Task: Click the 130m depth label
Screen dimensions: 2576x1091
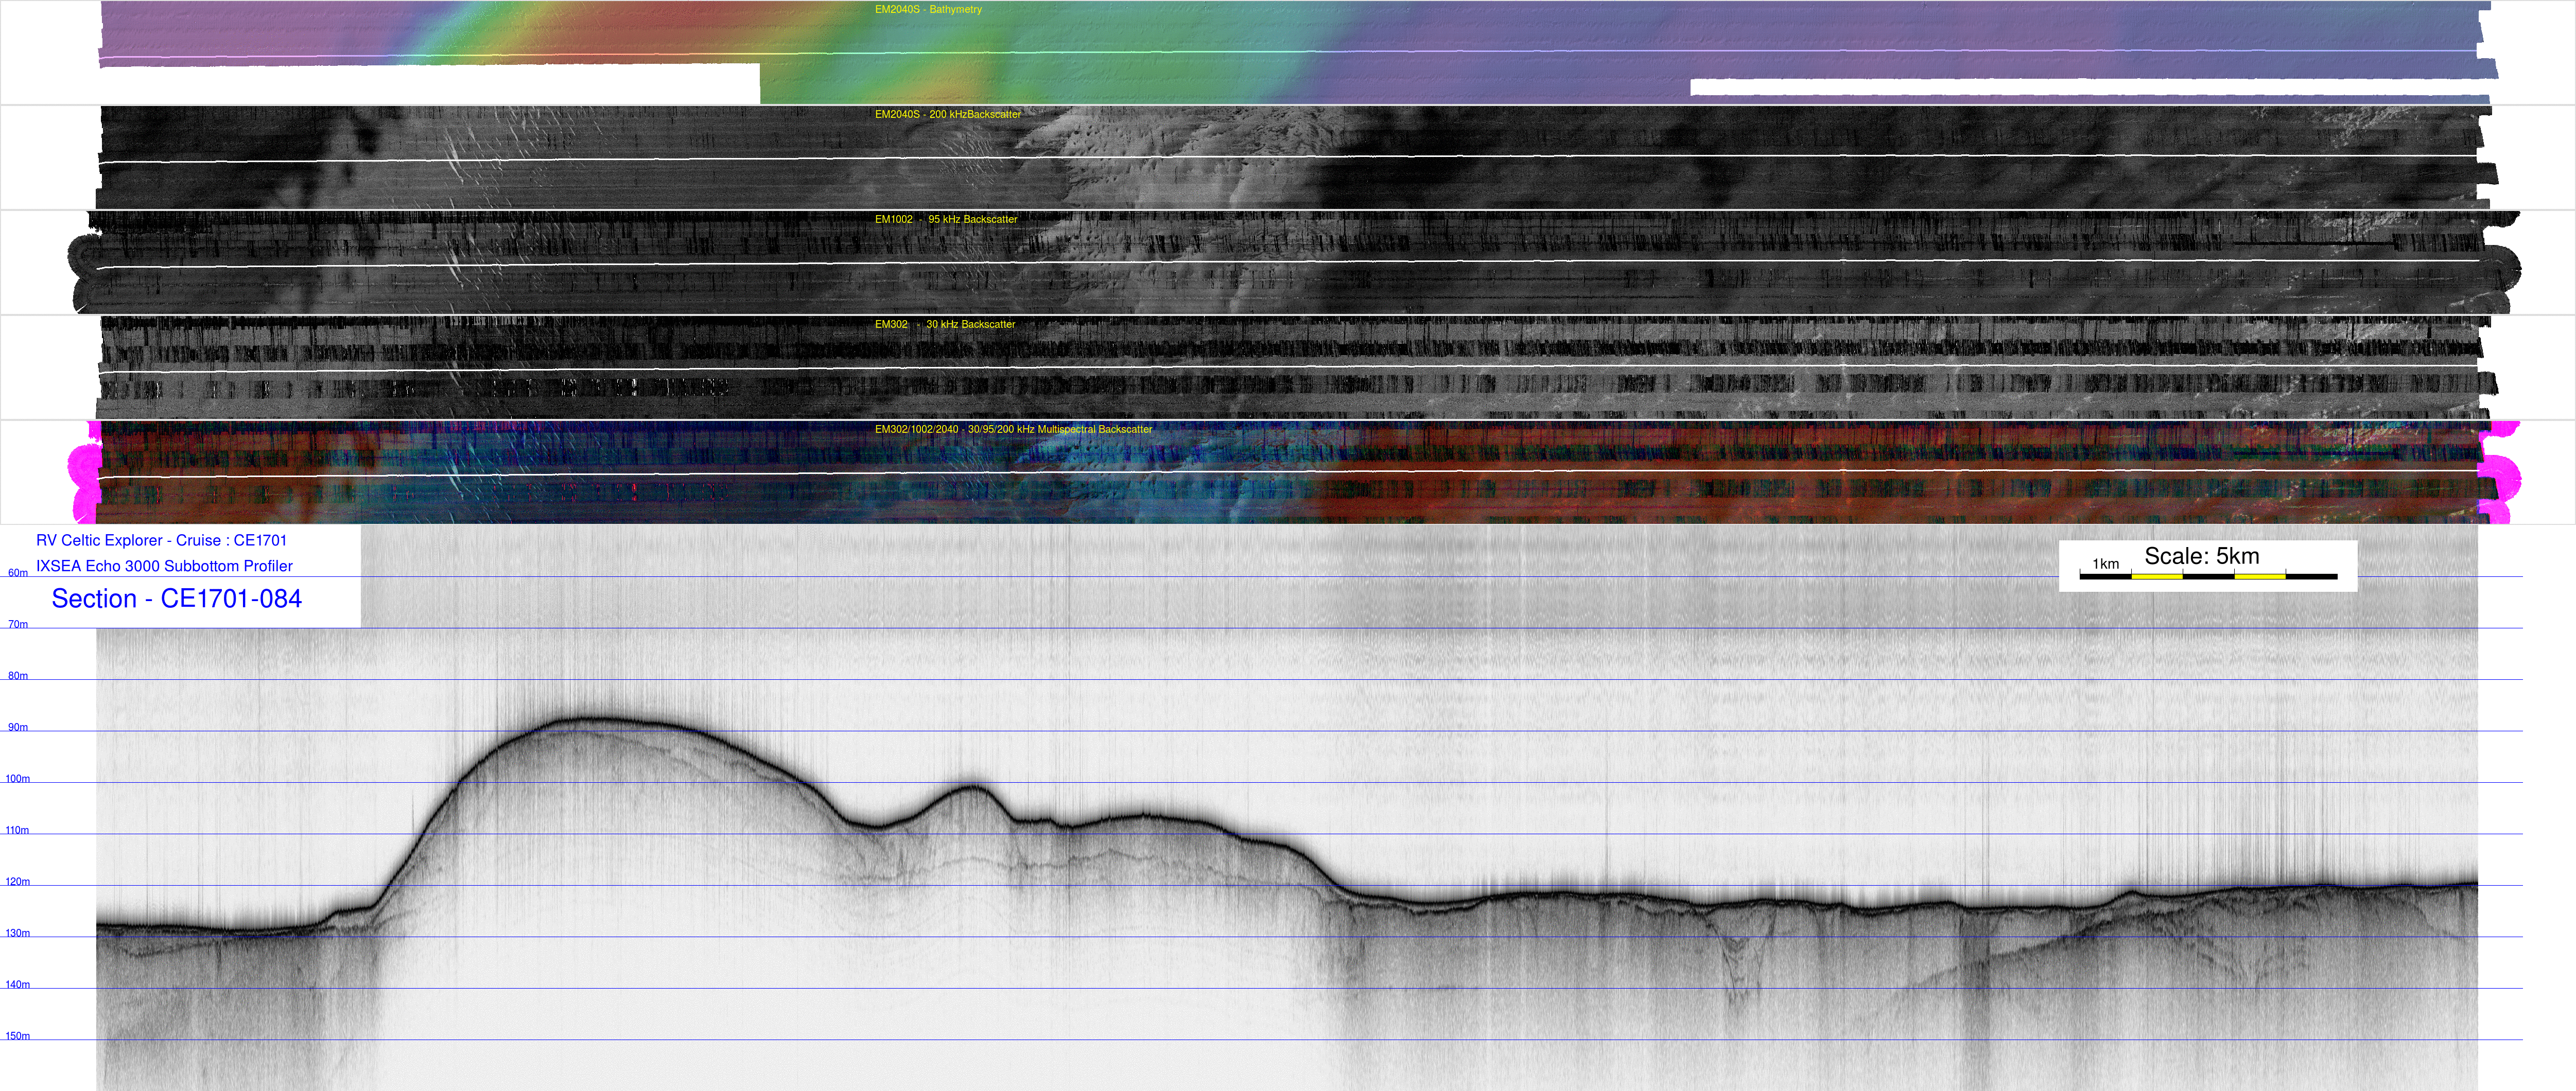Action: (x=18, y=933)
